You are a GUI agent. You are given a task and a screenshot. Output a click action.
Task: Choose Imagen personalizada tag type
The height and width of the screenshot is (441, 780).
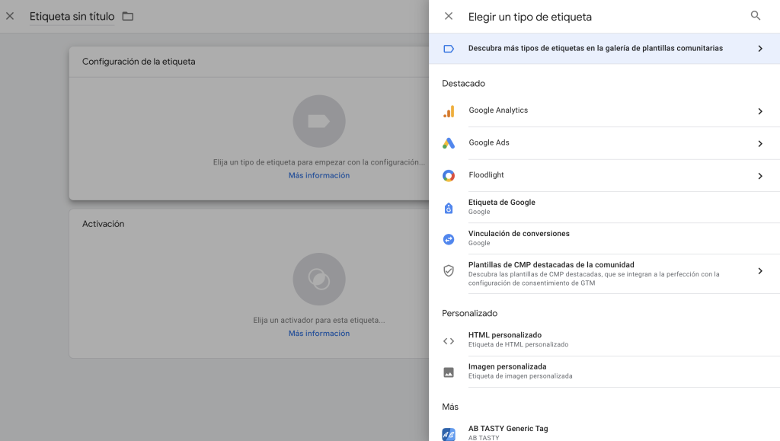pyautogui.click(x=604, y=372)
